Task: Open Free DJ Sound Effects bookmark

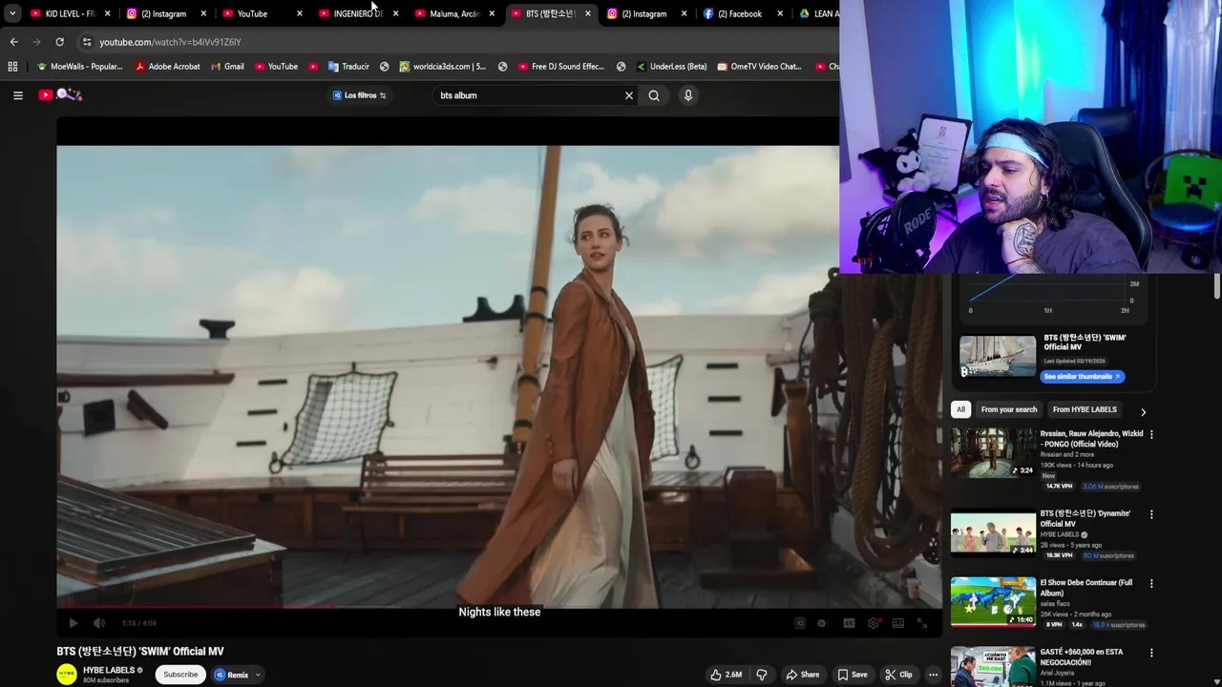Action: (561, 67)
